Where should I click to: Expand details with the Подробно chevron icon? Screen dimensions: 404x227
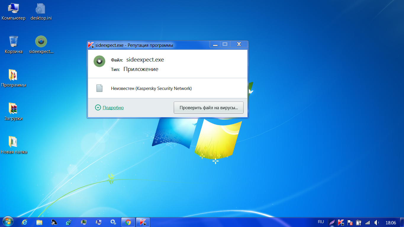point(98,107)
